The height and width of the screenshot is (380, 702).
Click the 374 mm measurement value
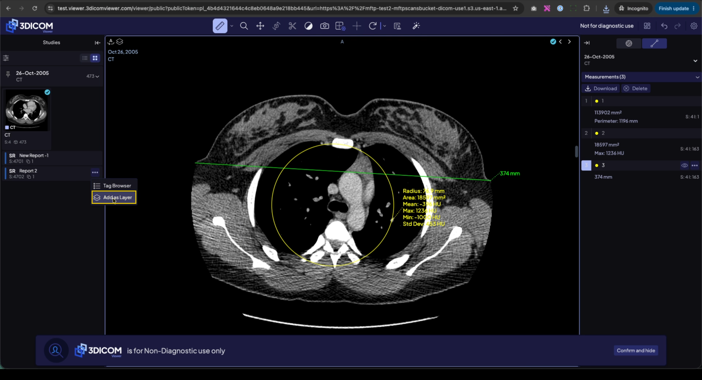coord(603,177)
